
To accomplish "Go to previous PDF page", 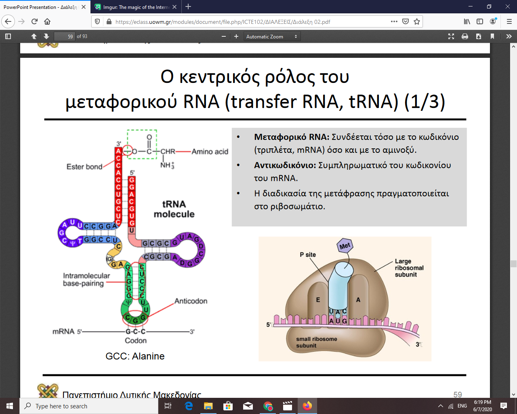I will 34,36.
